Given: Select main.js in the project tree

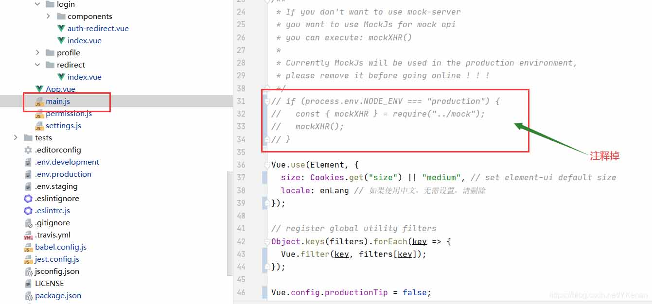Looking at the screenshot, I should pos(58,101).
